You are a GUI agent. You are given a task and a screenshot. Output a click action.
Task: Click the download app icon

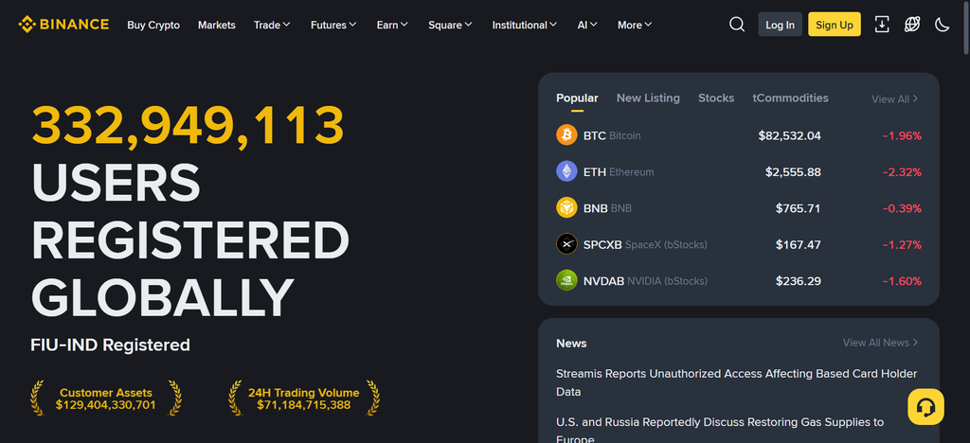(882, 25)
